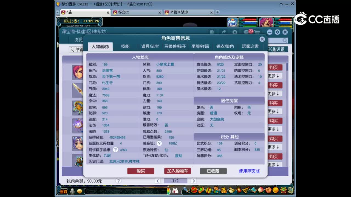This screenshot has height=197, width=351.
Task: Open the tab list arrow at top left
Action: [x=58, y=12]
